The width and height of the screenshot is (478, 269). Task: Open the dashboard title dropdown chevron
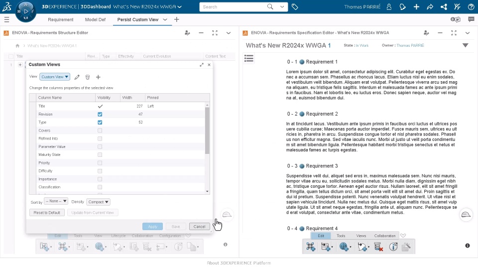coord(180,6)
